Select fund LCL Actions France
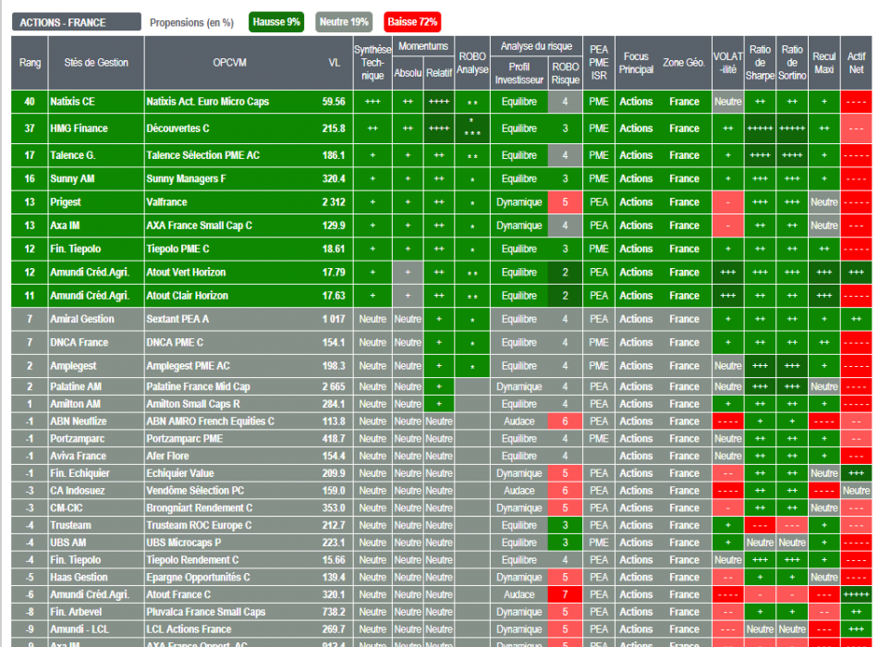878x647 pixels. [189, 629]
